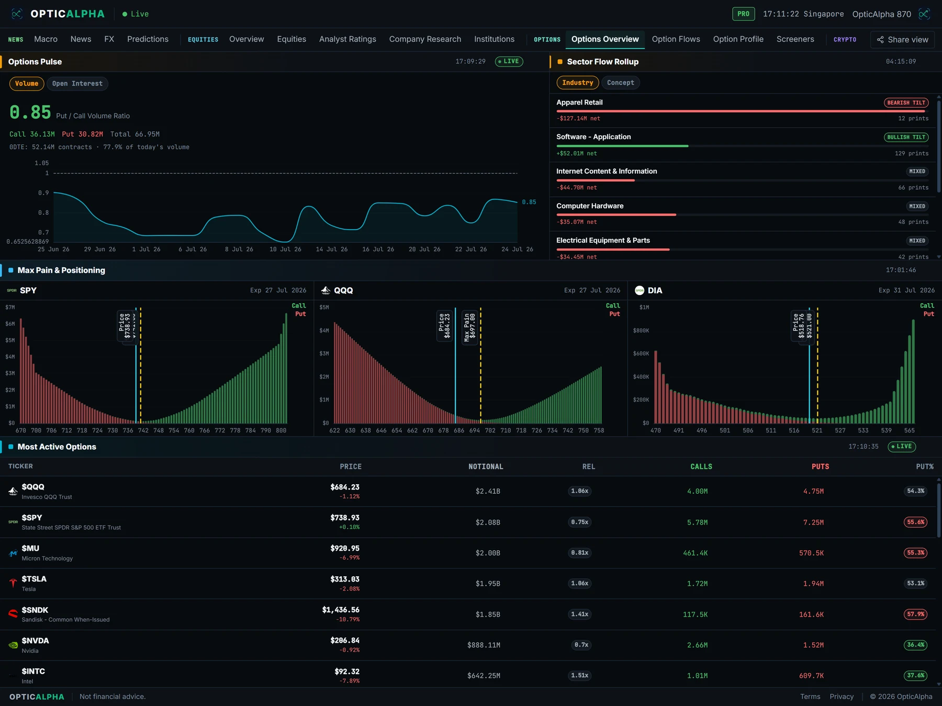Open the Option Flows tab

(x=676, y=39)
